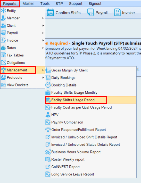Select Obligations menu entry
Image resolution: width=141 pixels, height=183 pixels.
coord(23,63)
